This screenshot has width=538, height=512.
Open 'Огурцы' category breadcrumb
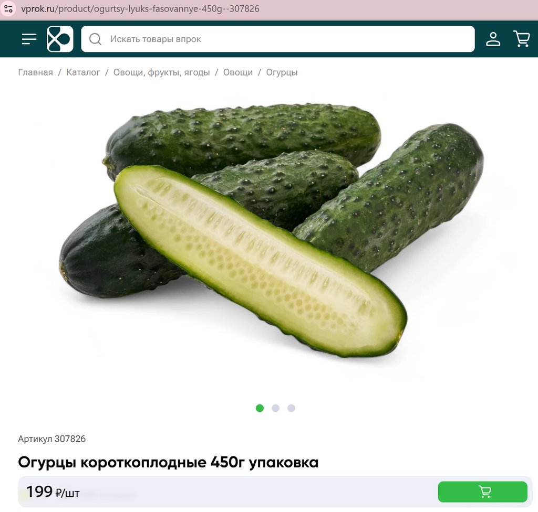(x=282, y=72)
